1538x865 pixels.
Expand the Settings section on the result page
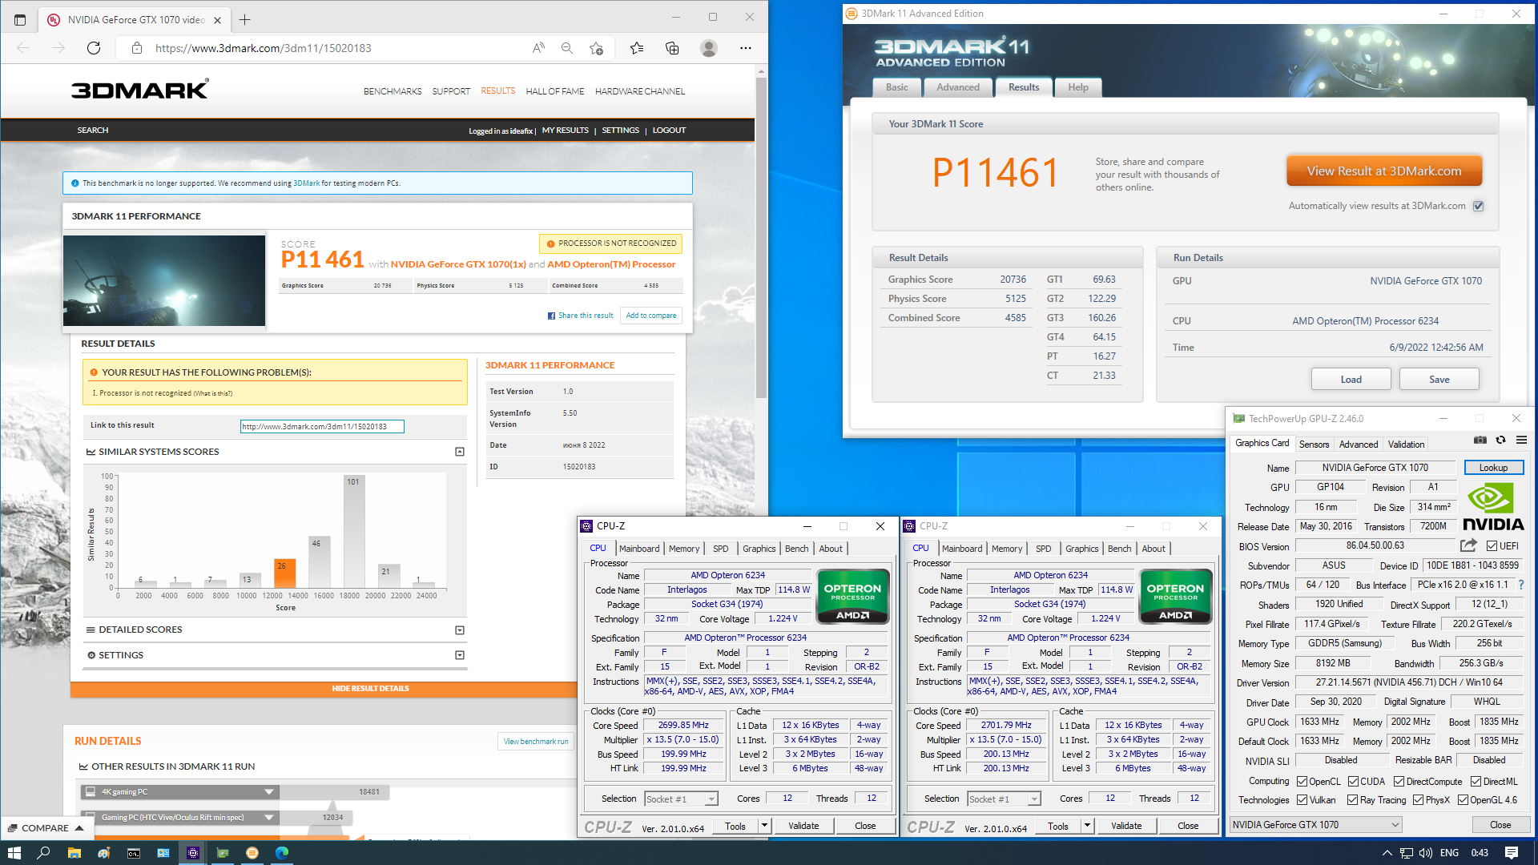click(x=460, y=655)
